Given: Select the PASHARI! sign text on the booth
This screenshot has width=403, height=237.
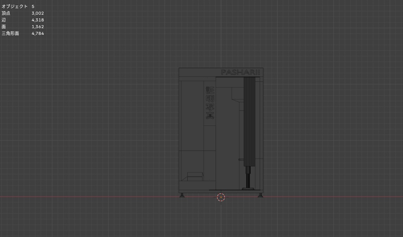Looking at the screenshot, I should click(x=240, y=72).
